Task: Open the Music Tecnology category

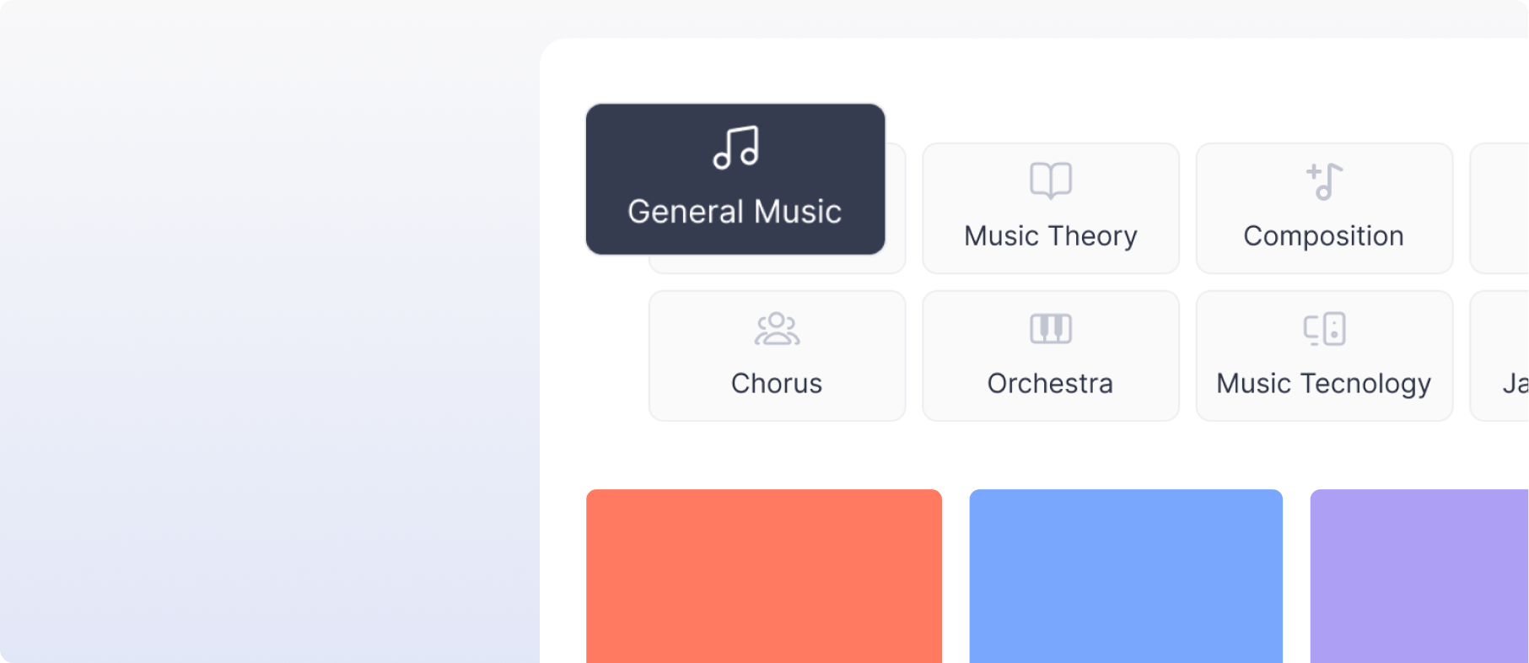Action: [1323, 356]
